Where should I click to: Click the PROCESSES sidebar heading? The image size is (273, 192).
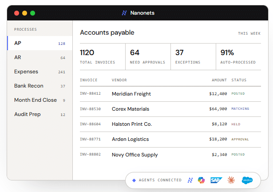[25, 29]
